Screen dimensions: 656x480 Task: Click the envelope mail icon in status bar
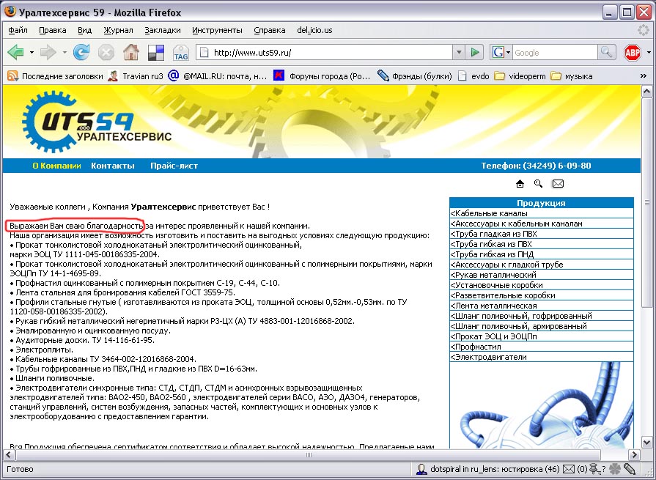point(568,469)
